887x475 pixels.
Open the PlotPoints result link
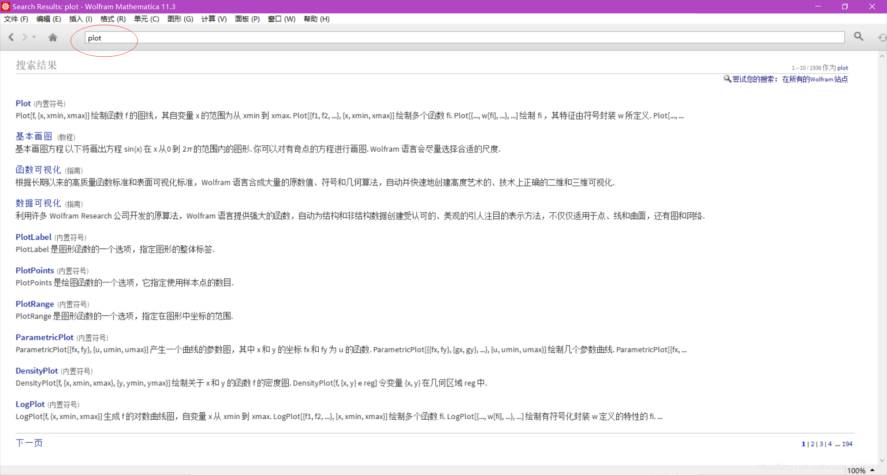point(35,270)
